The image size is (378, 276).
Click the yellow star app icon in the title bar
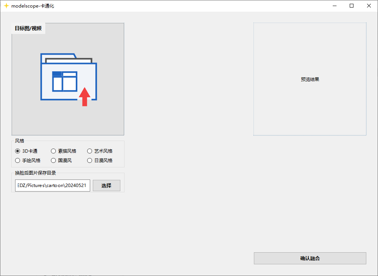pyautogui.click(x=6, y=6)
